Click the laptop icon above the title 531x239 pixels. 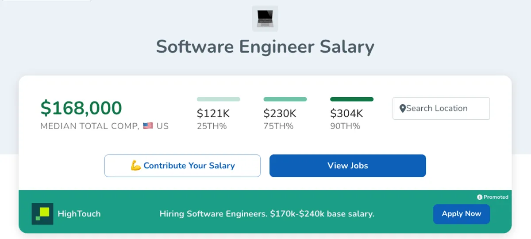[x=265, y=19]
